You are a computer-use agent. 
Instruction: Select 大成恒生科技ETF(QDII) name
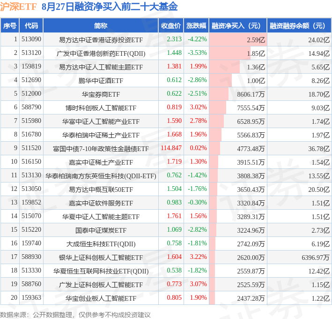pyautogui.click(x=101, y=244)
